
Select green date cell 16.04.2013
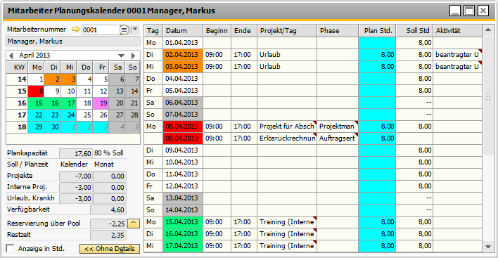(x=183, y=234)
